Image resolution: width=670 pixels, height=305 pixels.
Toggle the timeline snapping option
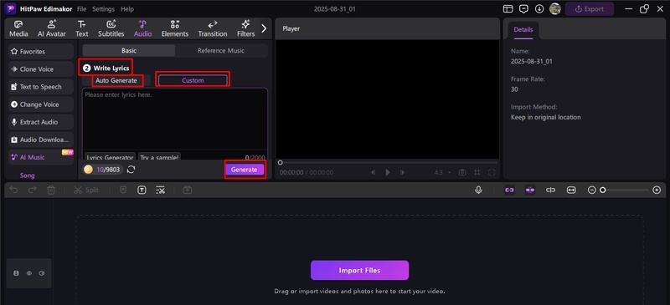tap(530, 191)
